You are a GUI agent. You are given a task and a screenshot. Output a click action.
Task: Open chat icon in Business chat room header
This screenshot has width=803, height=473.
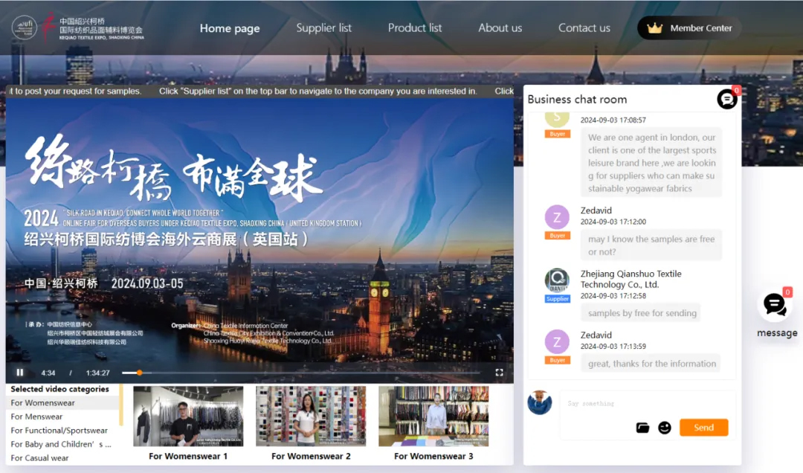pyautogui.click(x=726, y=99)
